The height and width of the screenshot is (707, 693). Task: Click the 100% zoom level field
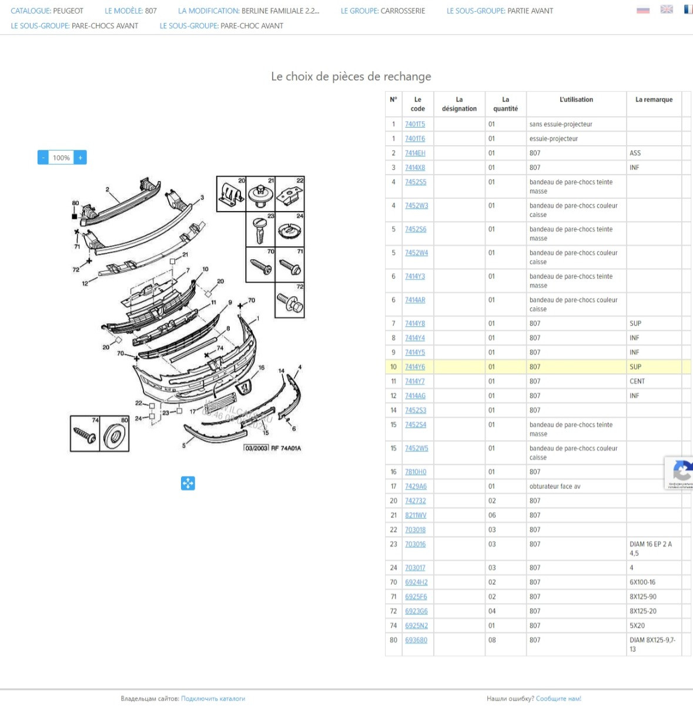61,158
